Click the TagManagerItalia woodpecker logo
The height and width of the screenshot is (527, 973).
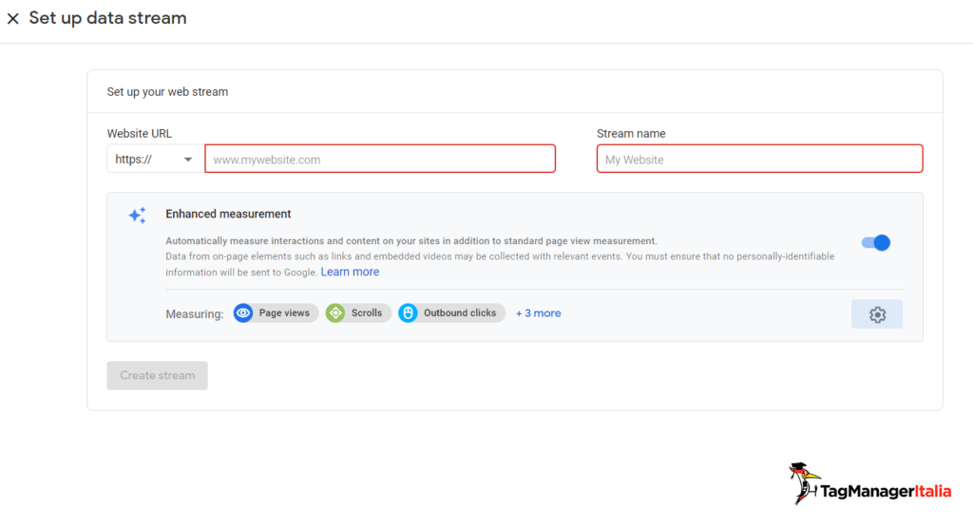(x=804, y=483)
